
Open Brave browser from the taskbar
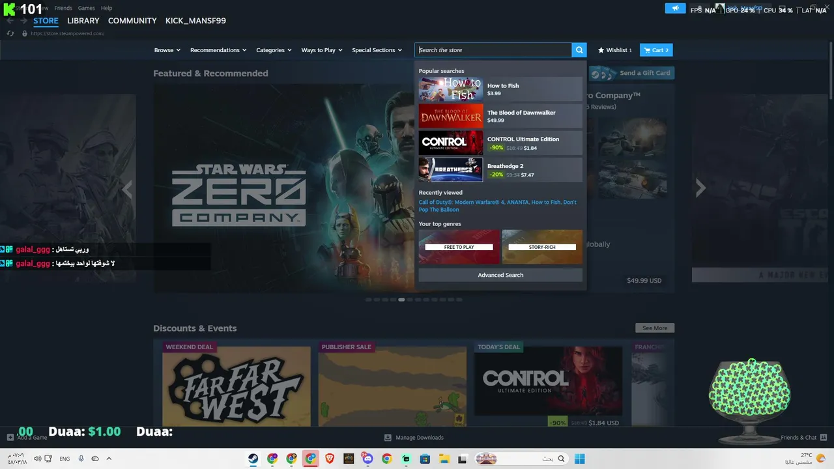click(330, 459)
